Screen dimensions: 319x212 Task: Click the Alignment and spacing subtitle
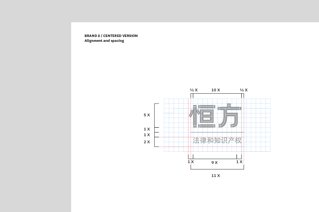pos(104,40)
